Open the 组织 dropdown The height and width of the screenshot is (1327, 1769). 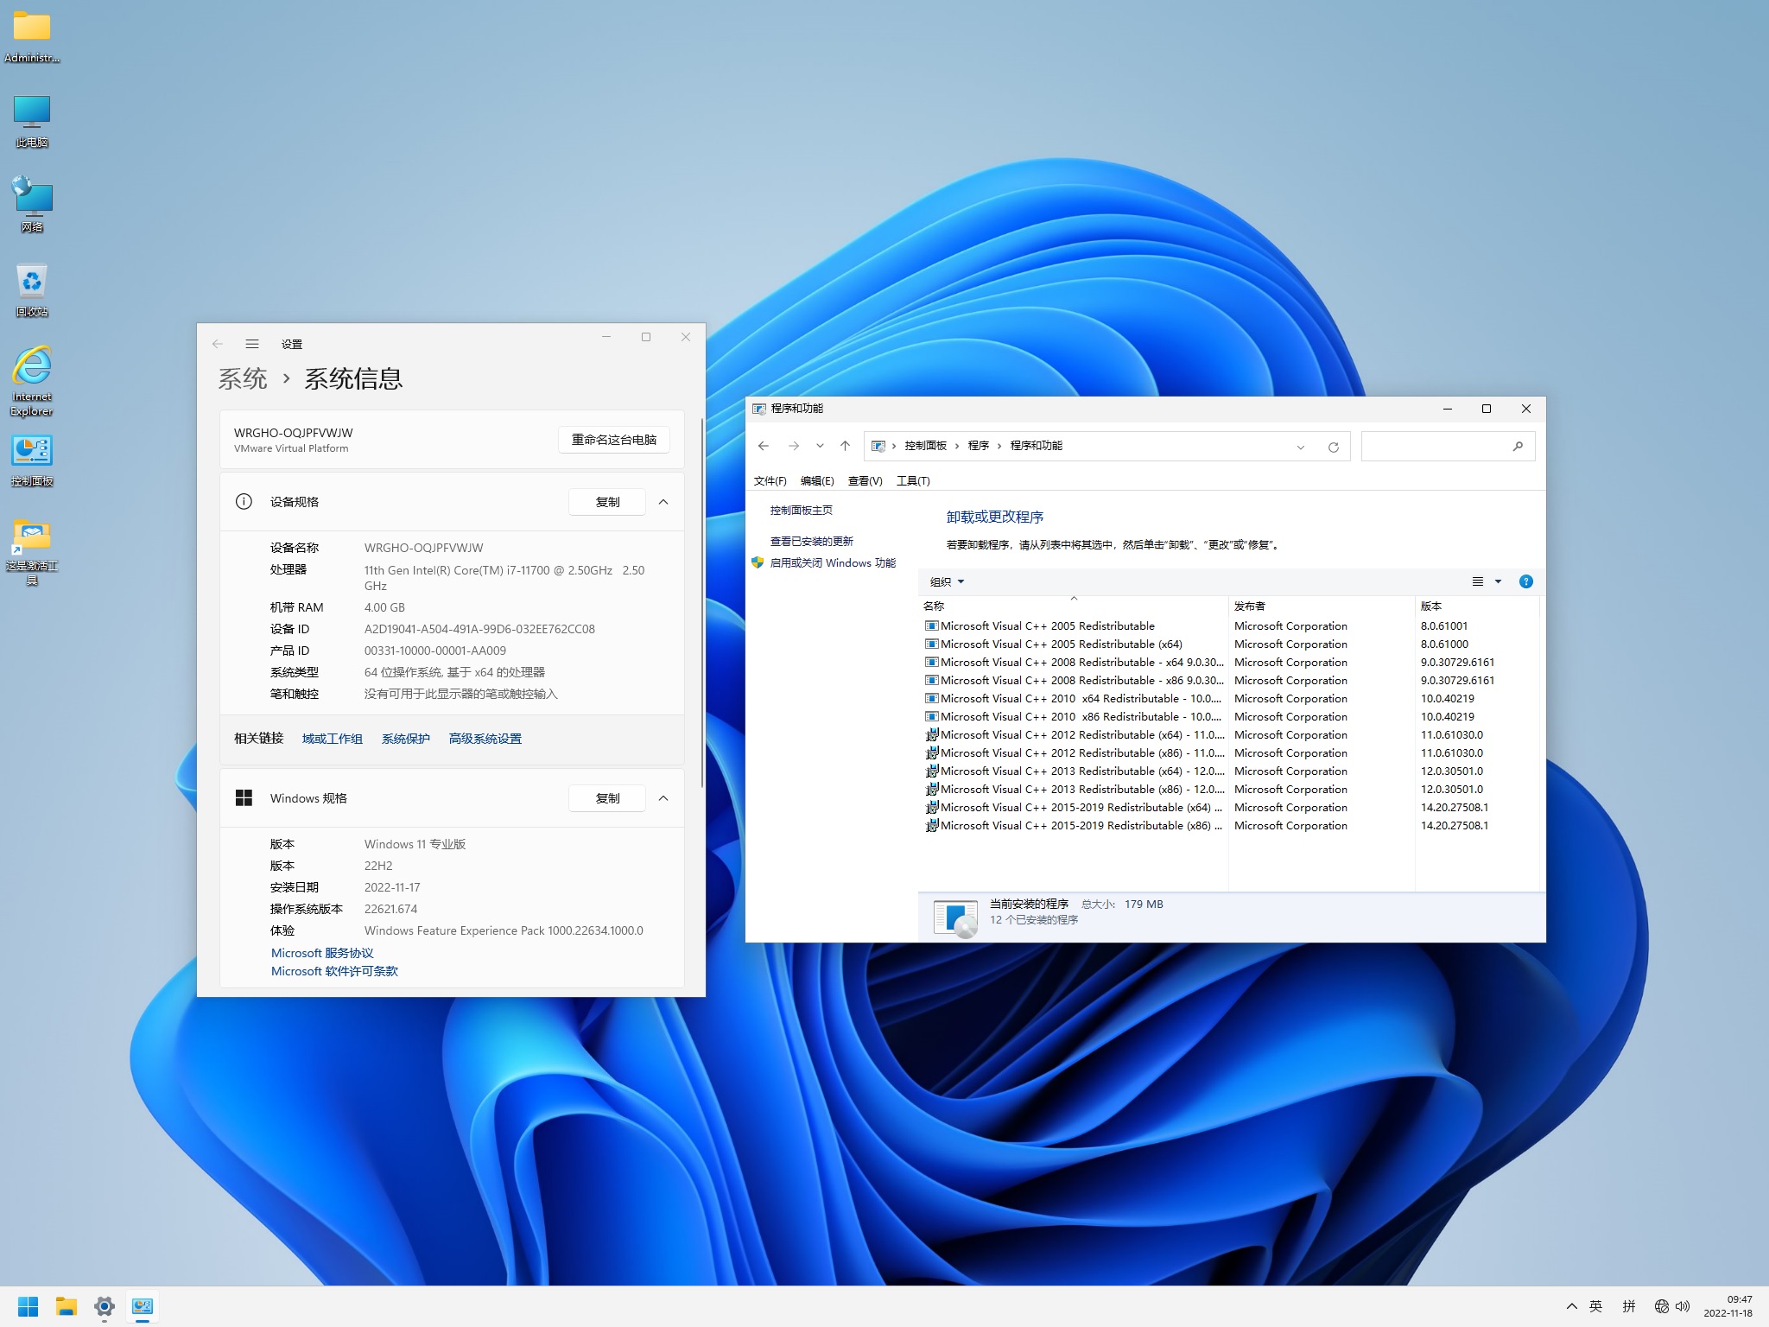(x=947, y=581)
